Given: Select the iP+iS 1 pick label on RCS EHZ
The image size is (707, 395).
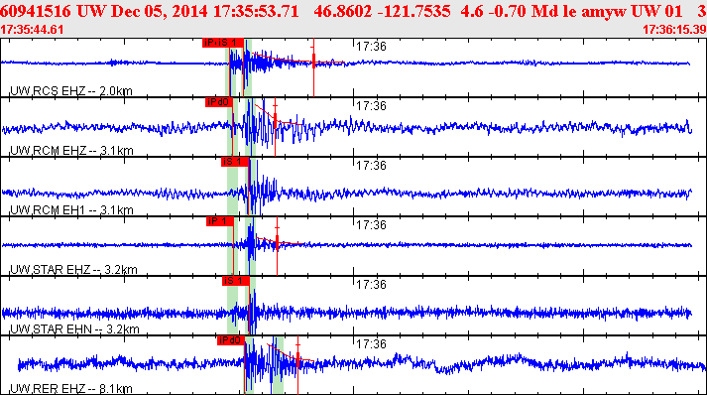Looking at the screenshot, I should (223, 43).
